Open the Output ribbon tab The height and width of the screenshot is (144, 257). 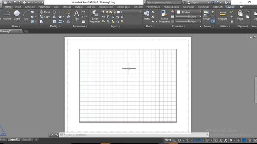click(79, 7)
